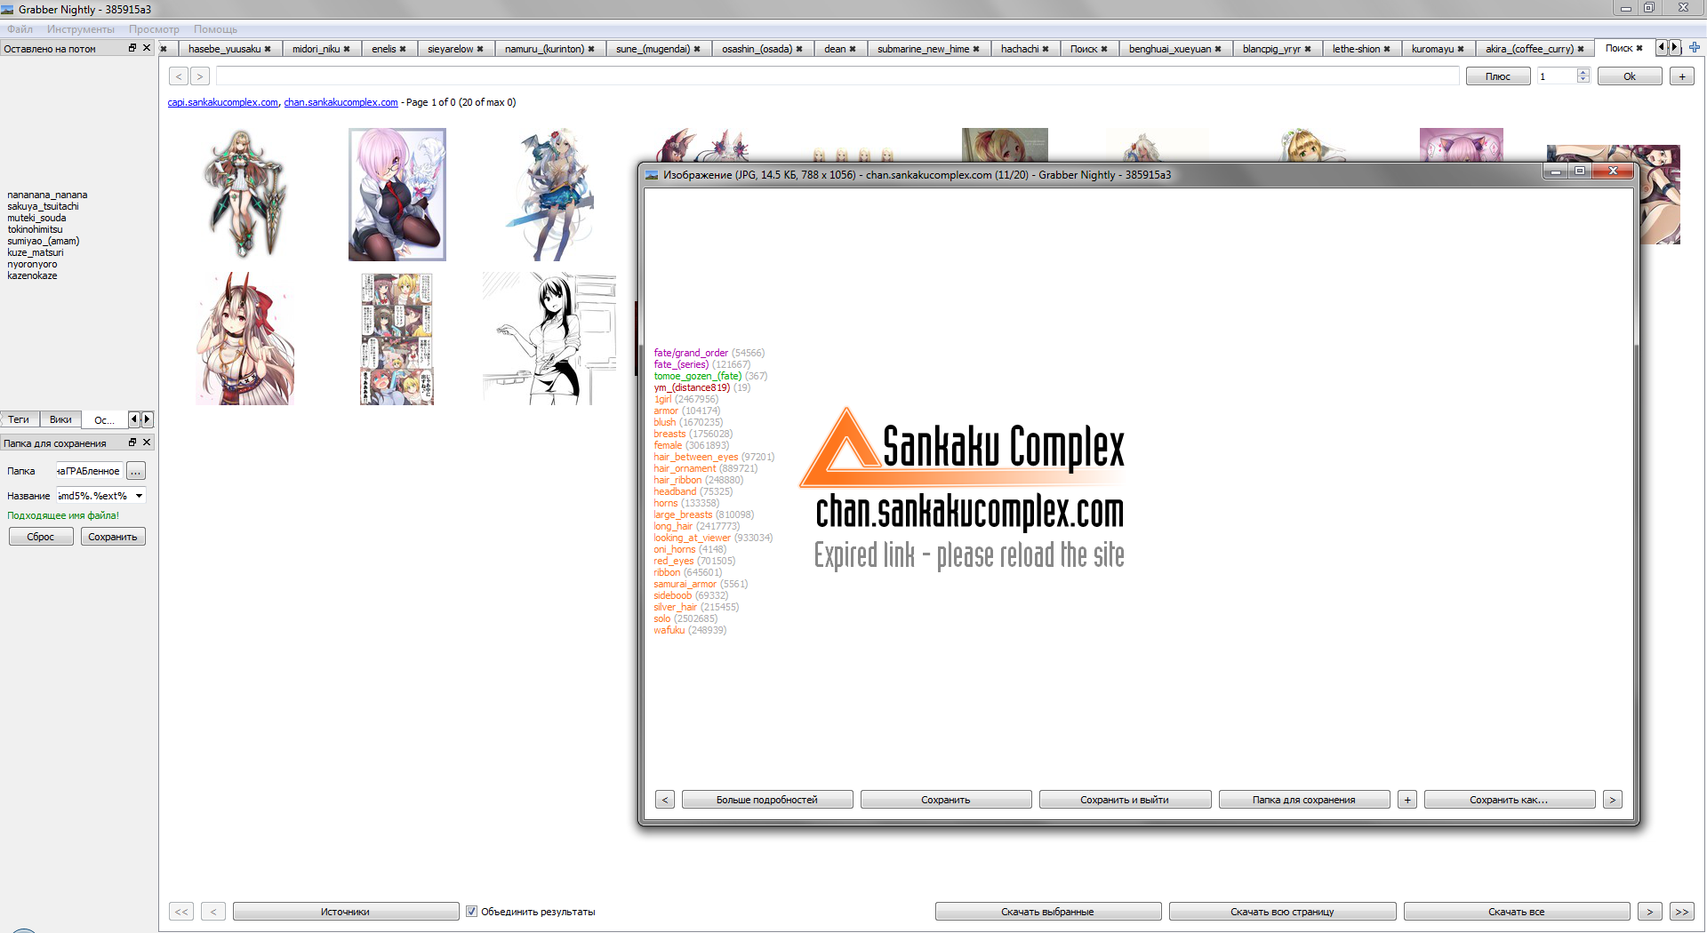Open the chan.sankakucomplex.com source link
The image size is (1707, 933).
pyautogui.click(x=341, y=103)
